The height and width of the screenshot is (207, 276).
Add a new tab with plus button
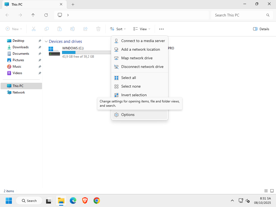[x=73, y=4]
